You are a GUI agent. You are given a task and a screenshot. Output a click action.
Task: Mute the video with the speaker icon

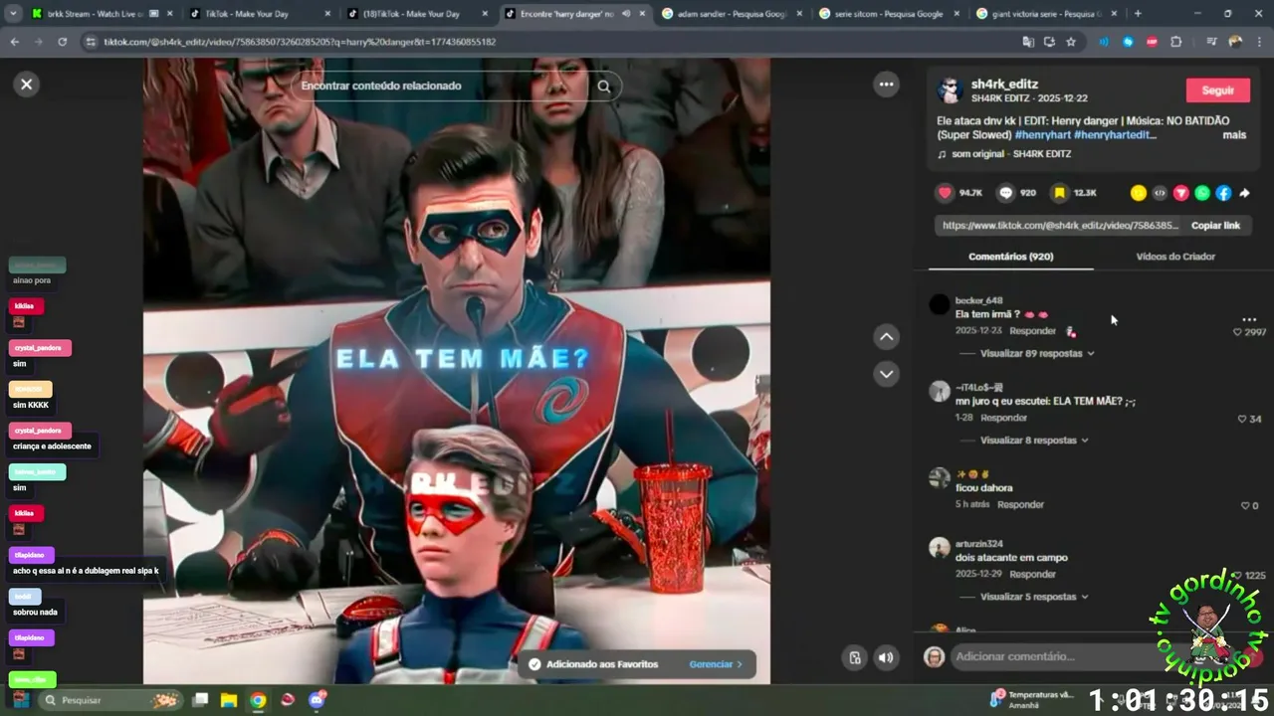click(x=885, y=657)
